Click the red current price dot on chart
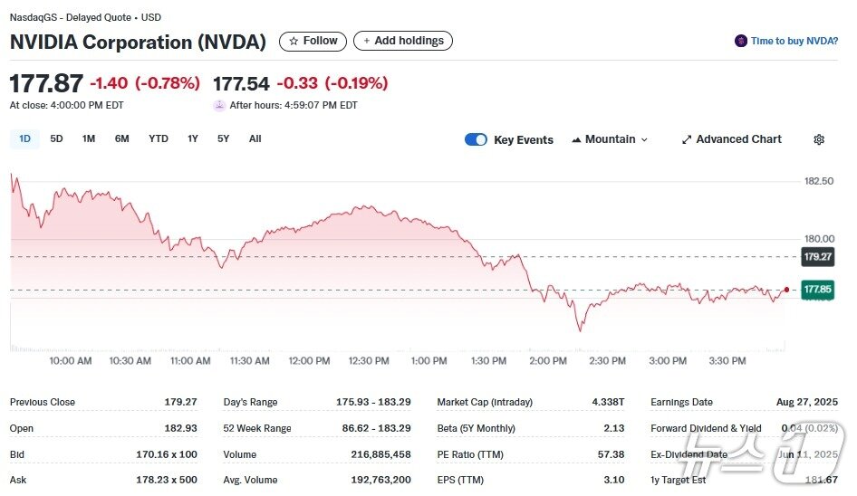The width and height of the screenshot is (857, 496). coord(786,290)
